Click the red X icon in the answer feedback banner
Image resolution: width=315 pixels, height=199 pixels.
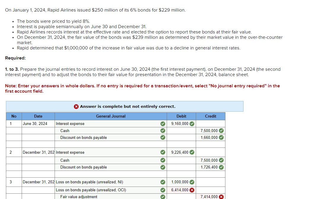click(77, 106)
